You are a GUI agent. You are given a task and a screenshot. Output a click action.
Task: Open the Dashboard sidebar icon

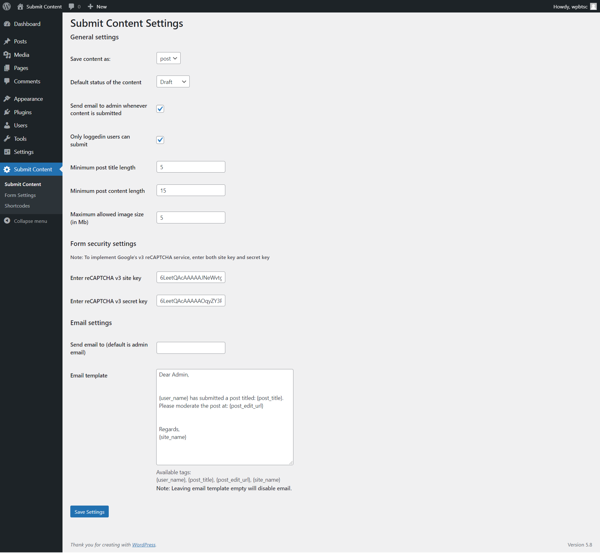pos(7,24)
